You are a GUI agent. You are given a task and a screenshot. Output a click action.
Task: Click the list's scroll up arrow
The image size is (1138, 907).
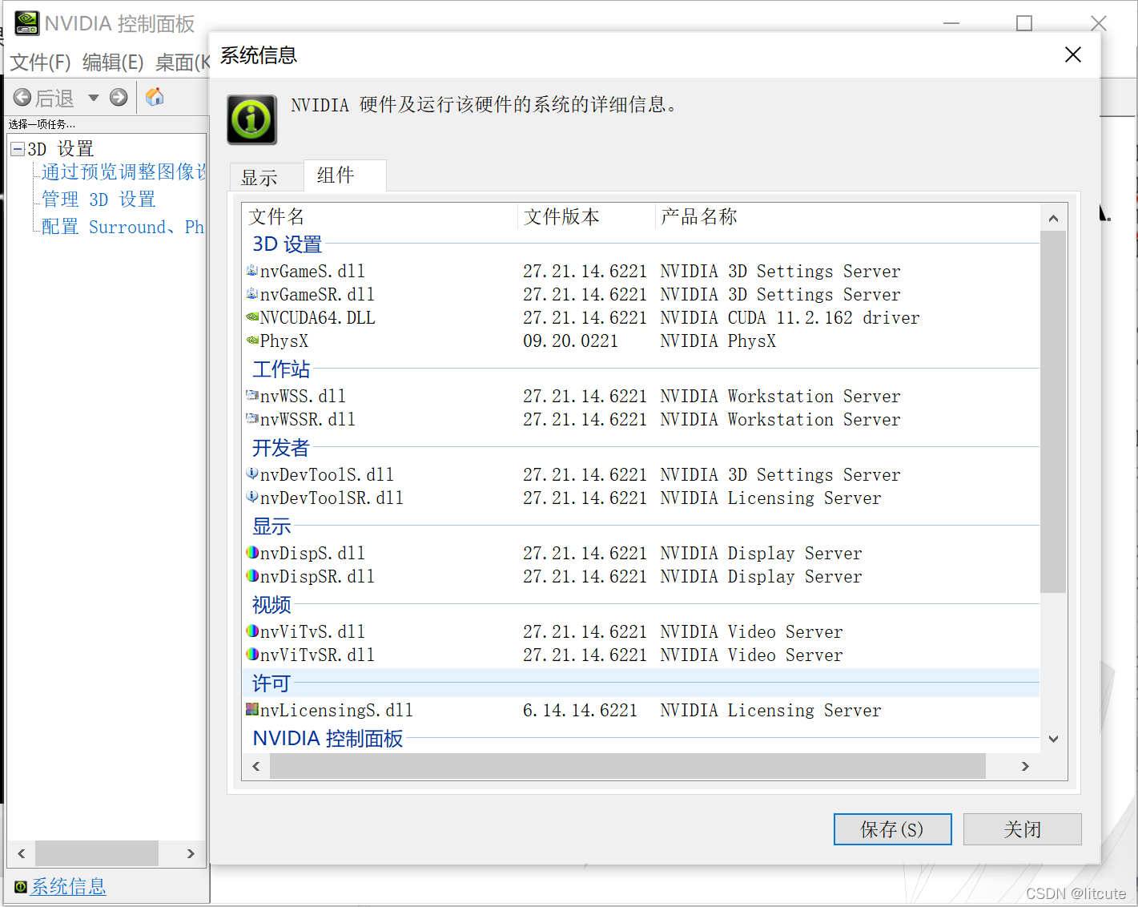[x=1053, y=218]
